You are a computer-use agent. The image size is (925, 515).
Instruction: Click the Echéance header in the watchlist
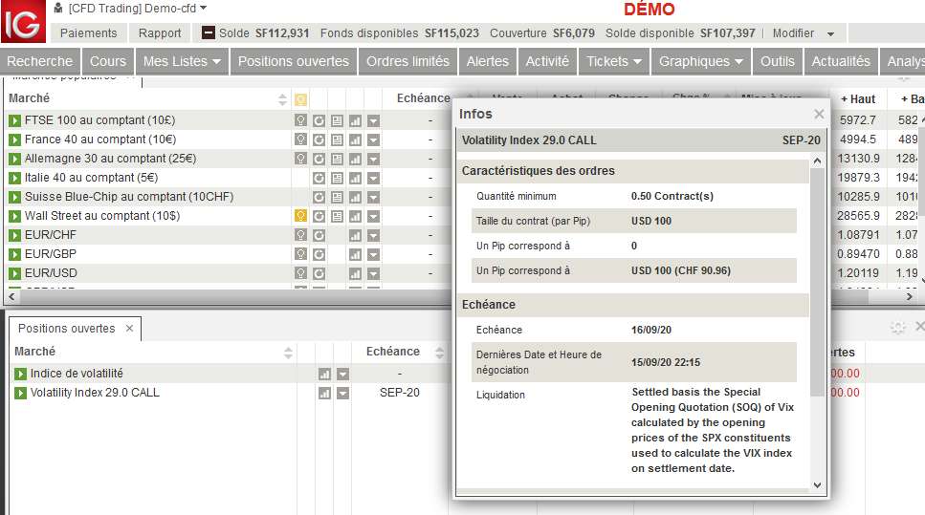tap(423, 98)
